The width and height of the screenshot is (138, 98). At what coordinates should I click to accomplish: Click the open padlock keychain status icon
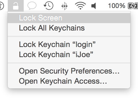16,6
